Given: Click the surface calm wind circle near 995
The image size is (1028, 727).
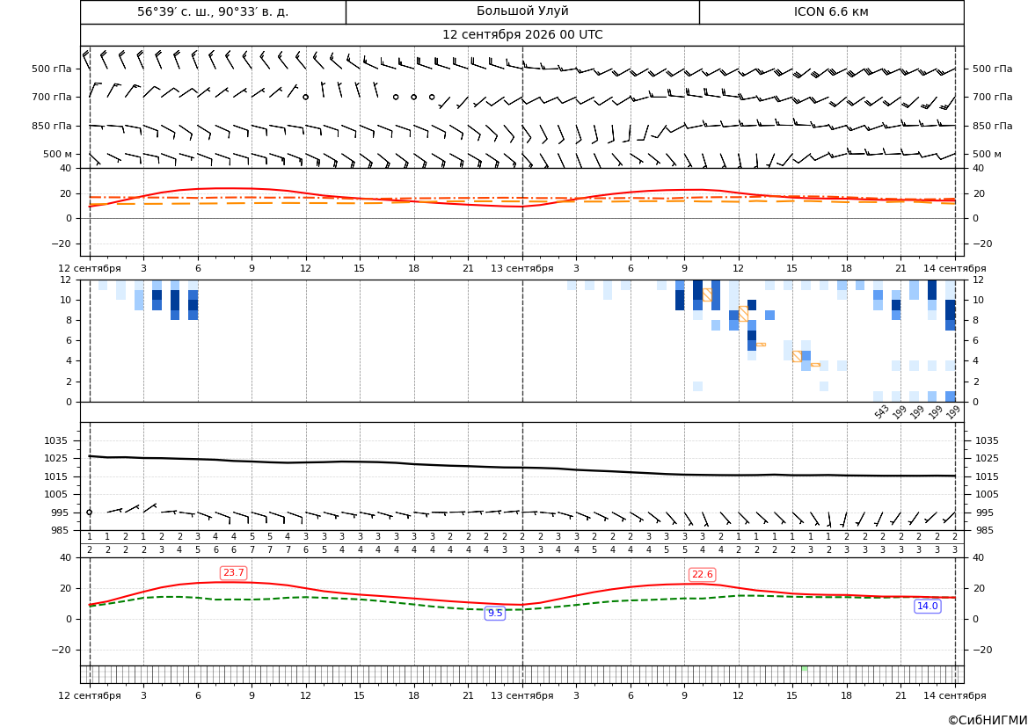Looking at the screenshot, I should [x=90, y=513].
